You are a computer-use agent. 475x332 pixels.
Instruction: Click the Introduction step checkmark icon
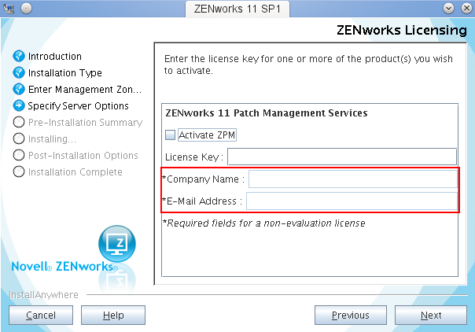pos(20,57)
